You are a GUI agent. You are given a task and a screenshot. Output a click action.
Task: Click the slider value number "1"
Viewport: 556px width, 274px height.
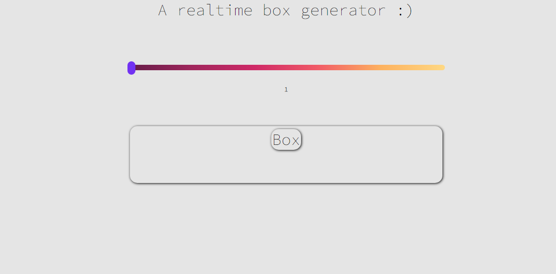click(286, 90)
